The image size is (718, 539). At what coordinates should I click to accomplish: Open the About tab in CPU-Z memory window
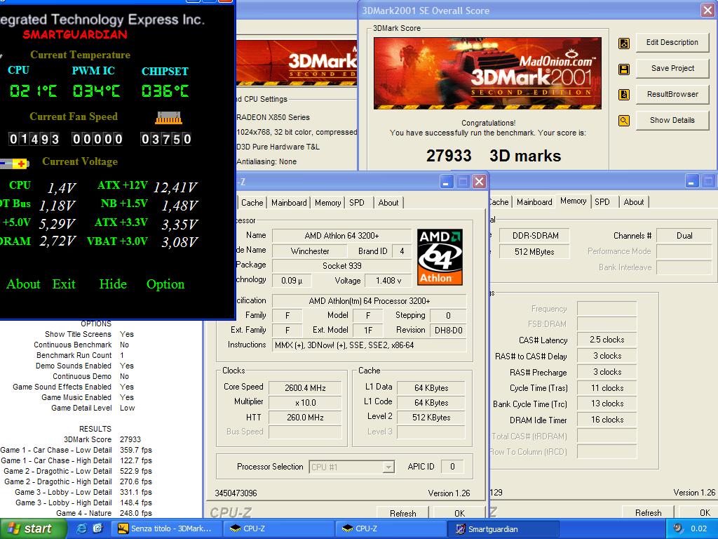[634, 202]
